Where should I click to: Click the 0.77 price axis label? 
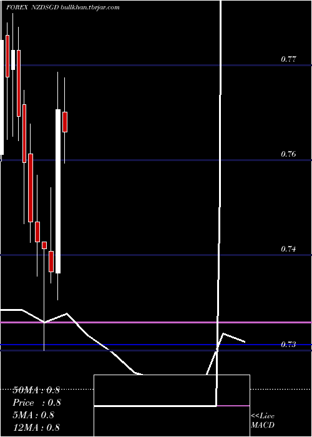click(288, 59)
